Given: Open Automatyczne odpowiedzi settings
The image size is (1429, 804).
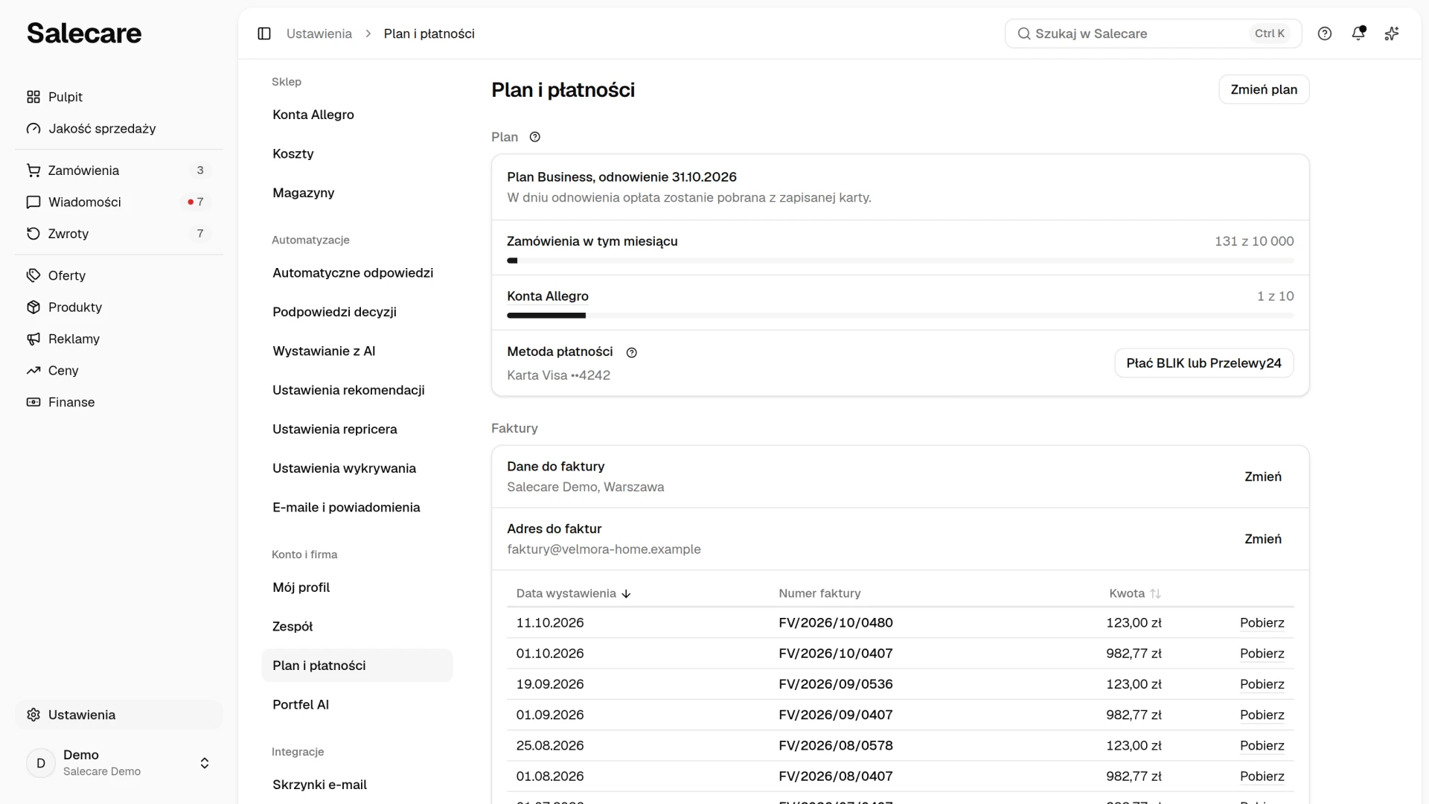Looking at the screenshot, I should 357,272.
